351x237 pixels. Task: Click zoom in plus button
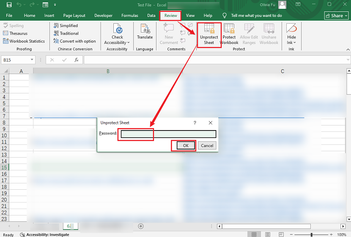(331, 234)
